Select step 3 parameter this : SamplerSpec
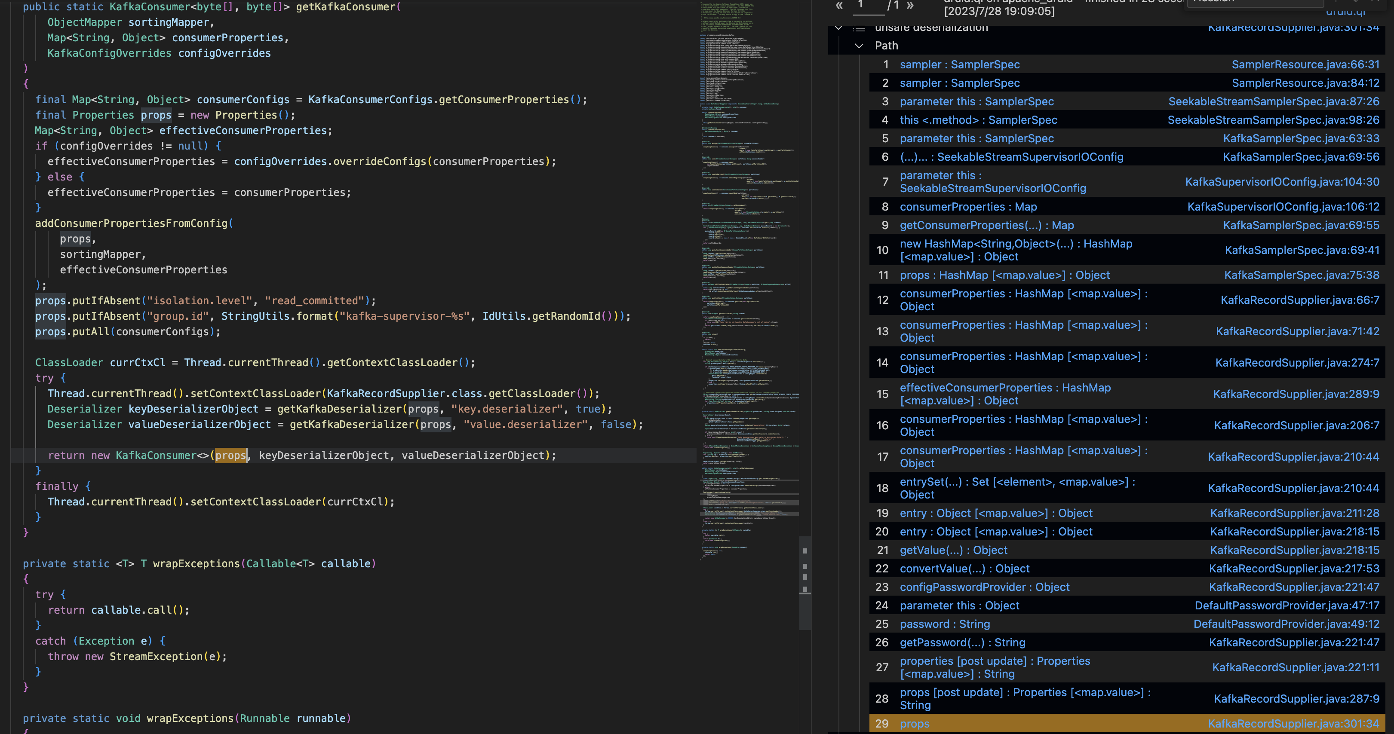Screen dimensions: 1394x734 [977, 101]
